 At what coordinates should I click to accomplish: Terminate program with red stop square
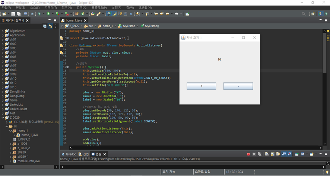(248, 154)
